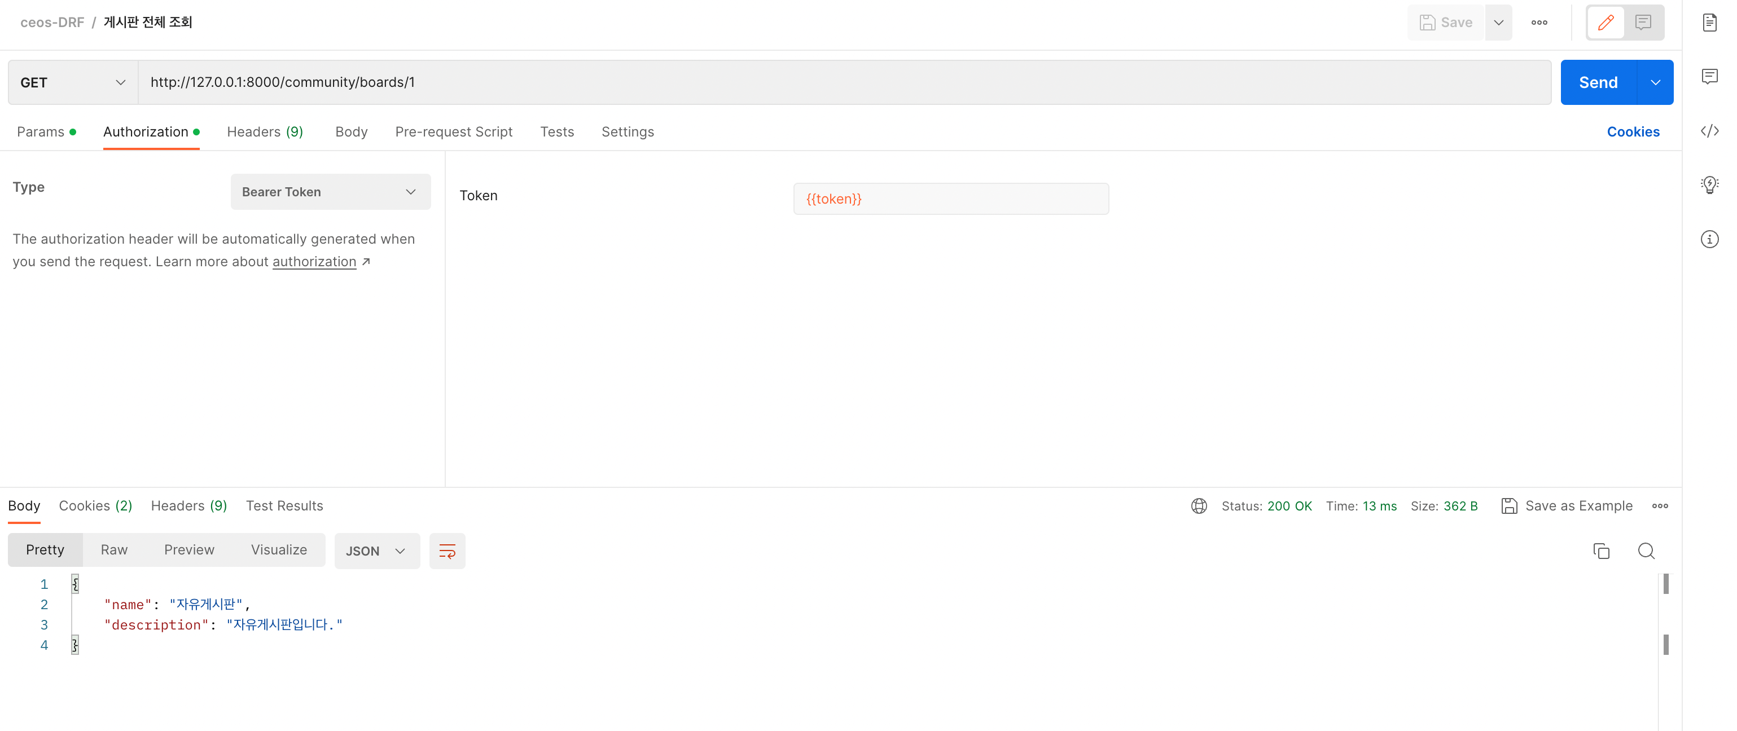Open the response search magnifier icon
Image resolution: width=1737 pixels, height=731 pixels.
pos(1646,551)
